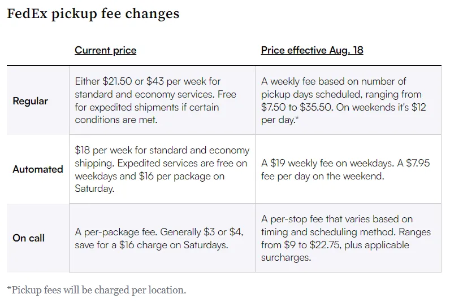Click the On call per-package fee cell
450x303 pixels.
coord(162,238)
